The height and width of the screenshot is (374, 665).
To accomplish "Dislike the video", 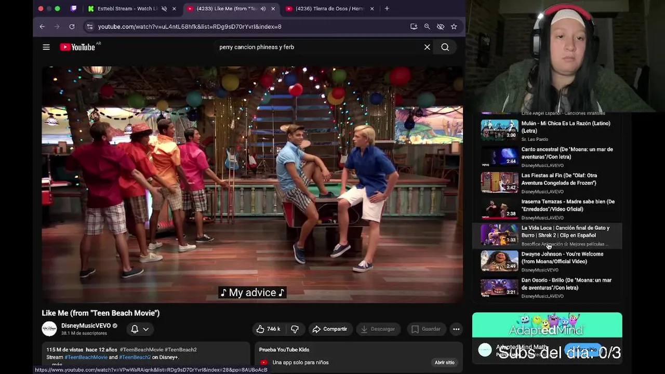I will [x=295, y=329].
